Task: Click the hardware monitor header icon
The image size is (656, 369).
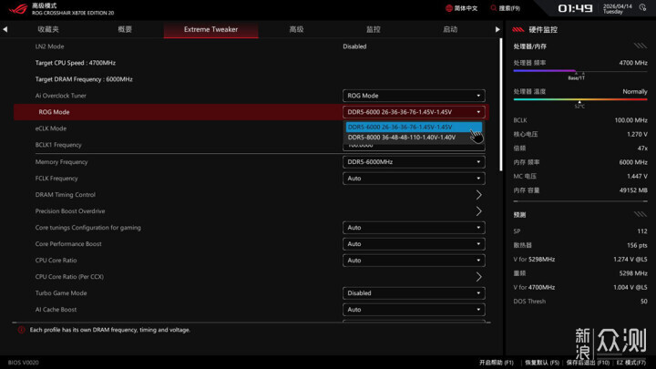Action: 518,30
